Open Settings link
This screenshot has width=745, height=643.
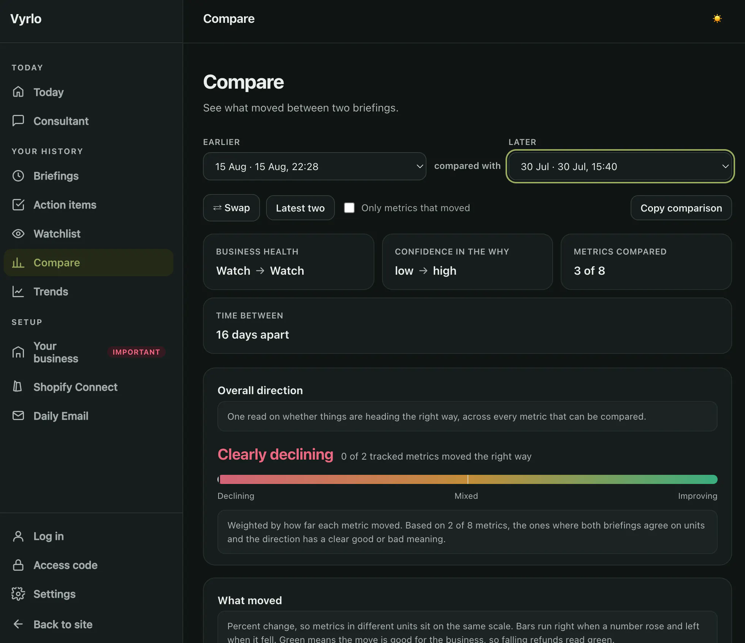88,594
